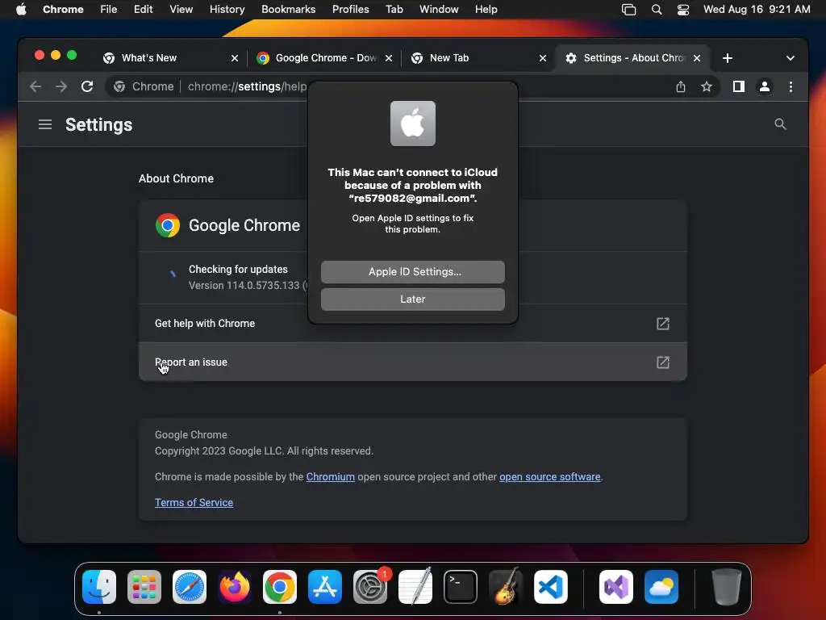The width and height of the screenshot is (826, 620).
Task: Launch Terminal from the dock
Action: pyautogui.click(x=461, y=587)
